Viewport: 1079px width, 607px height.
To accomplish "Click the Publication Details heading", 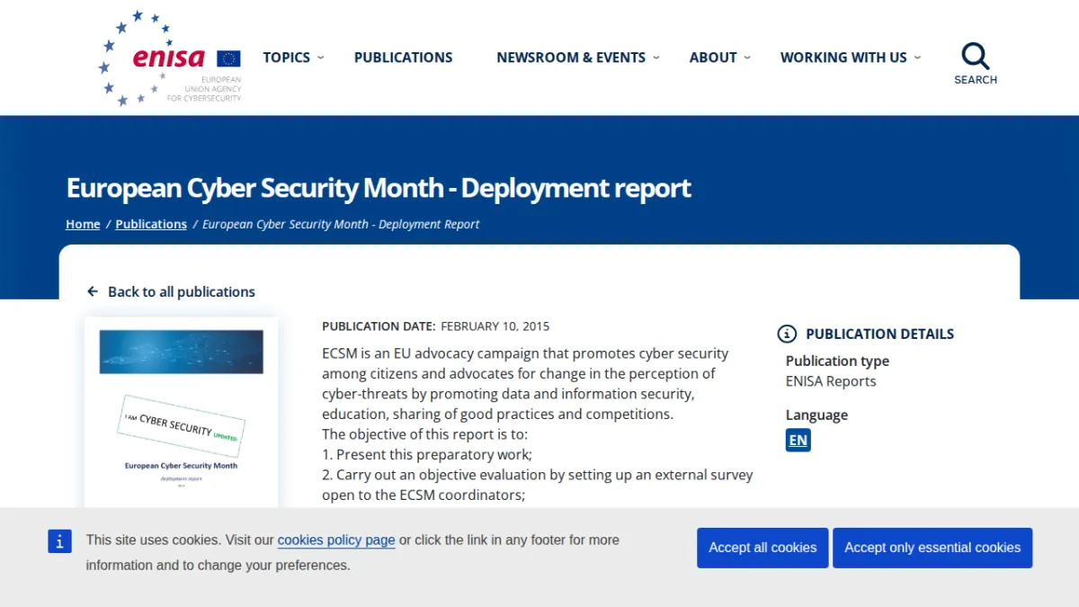I will [x=880, y=334].
